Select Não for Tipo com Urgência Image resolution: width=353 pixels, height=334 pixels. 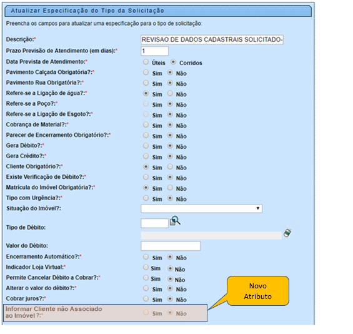170,198
